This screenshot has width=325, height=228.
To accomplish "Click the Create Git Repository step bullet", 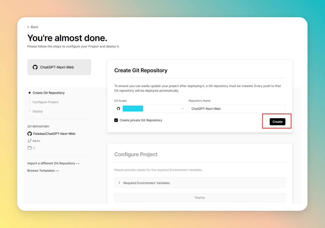I will tap(30, 93).
